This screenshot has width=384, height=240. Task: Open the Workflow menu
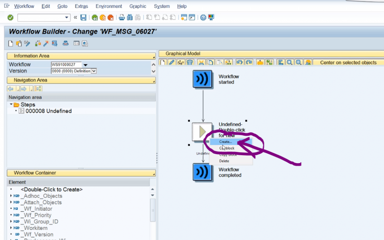pos(24,6)
